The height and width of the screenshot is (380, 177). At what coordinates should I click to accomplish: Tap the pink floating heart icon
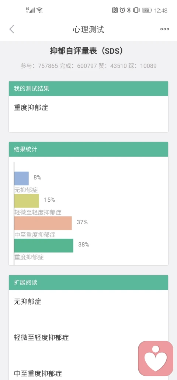click(x=156, y=358)
